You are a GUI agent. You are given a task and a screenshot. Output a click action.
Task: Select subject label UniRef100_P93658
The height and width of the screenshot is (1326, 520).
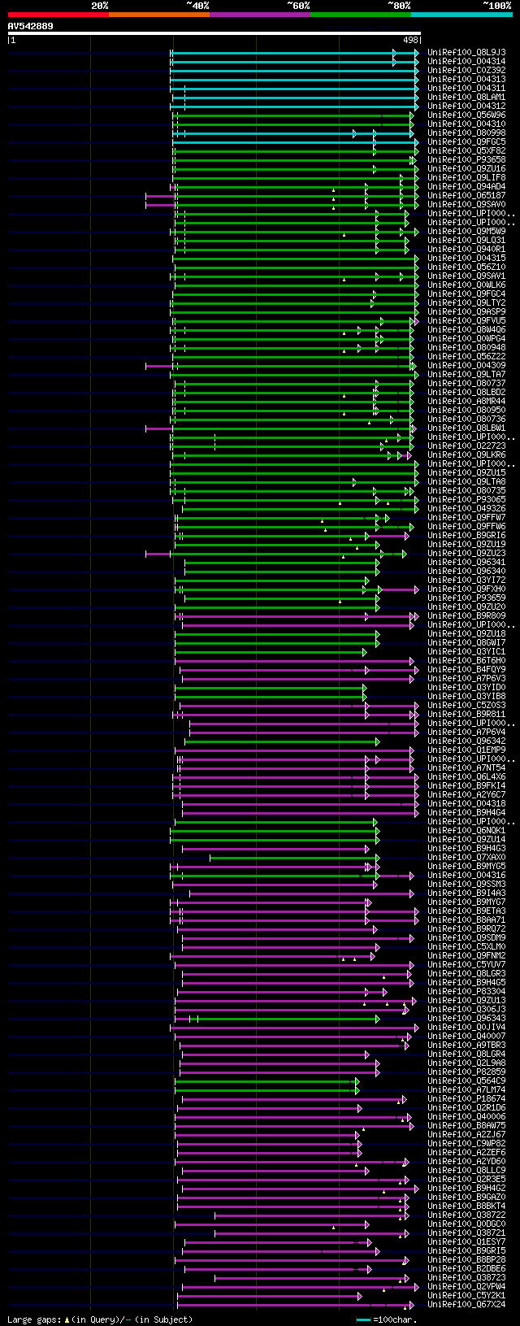pyautogui.click(x=466, y=159)
